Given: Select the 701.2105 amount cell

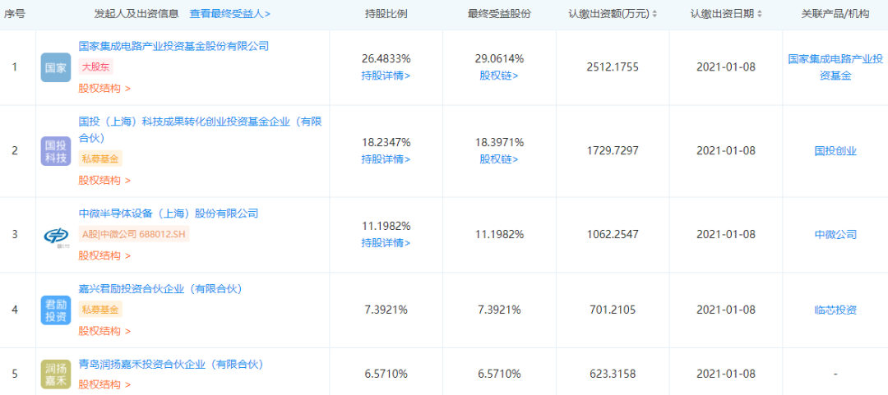Looking at the screenshot, I should tap(613, 310).
